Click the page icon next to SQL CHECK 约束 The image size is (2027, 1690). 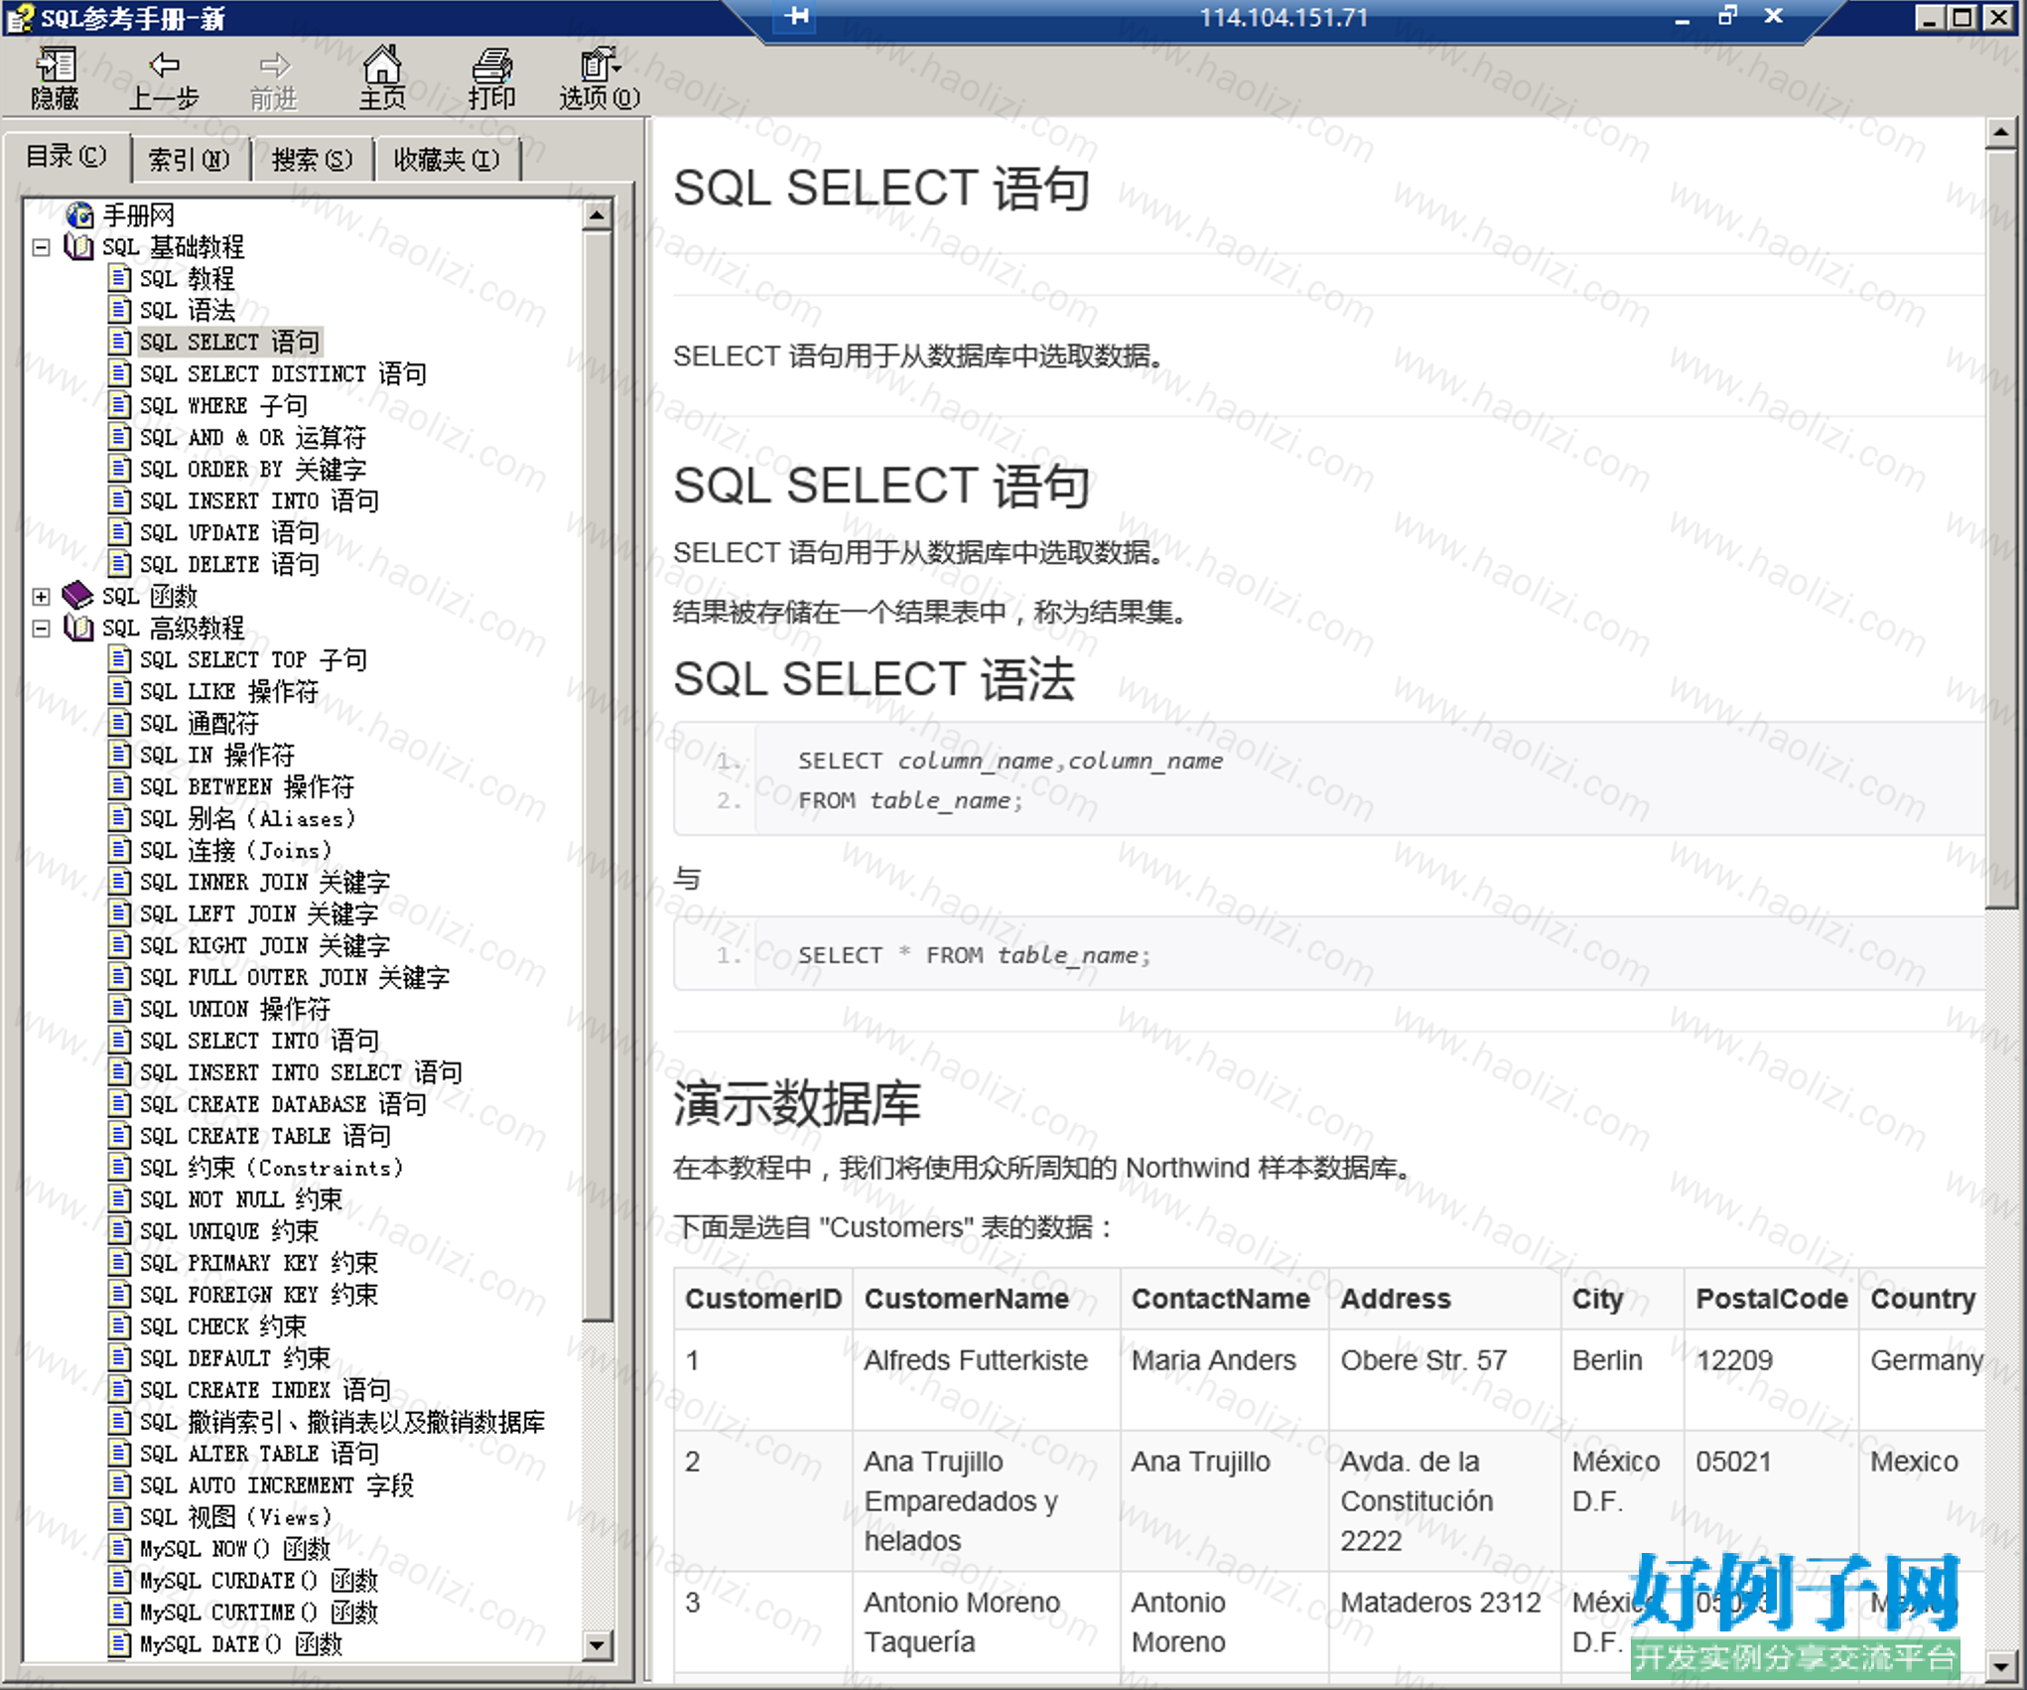[120, 1327]
